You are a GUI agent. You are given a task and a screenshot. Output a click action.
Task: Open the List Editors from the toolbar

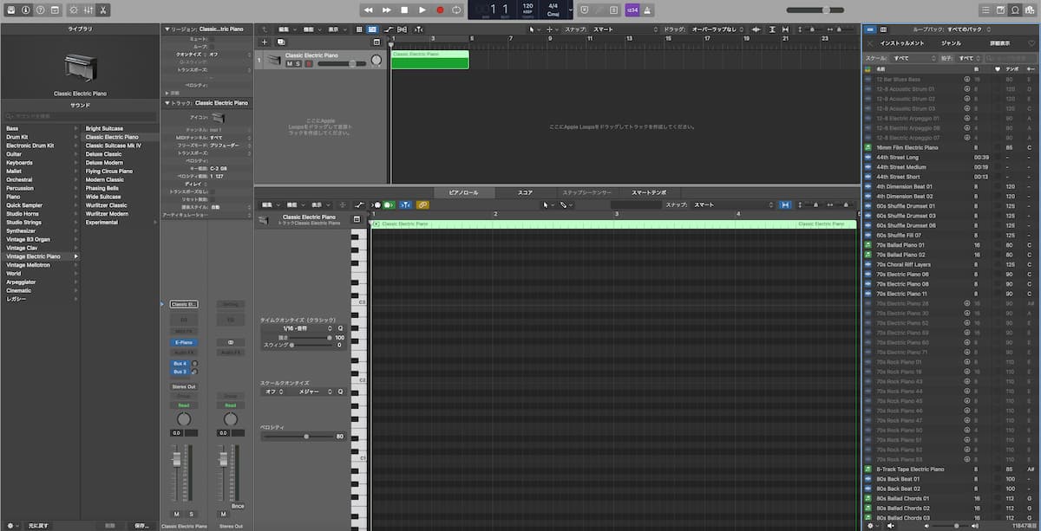985,10
